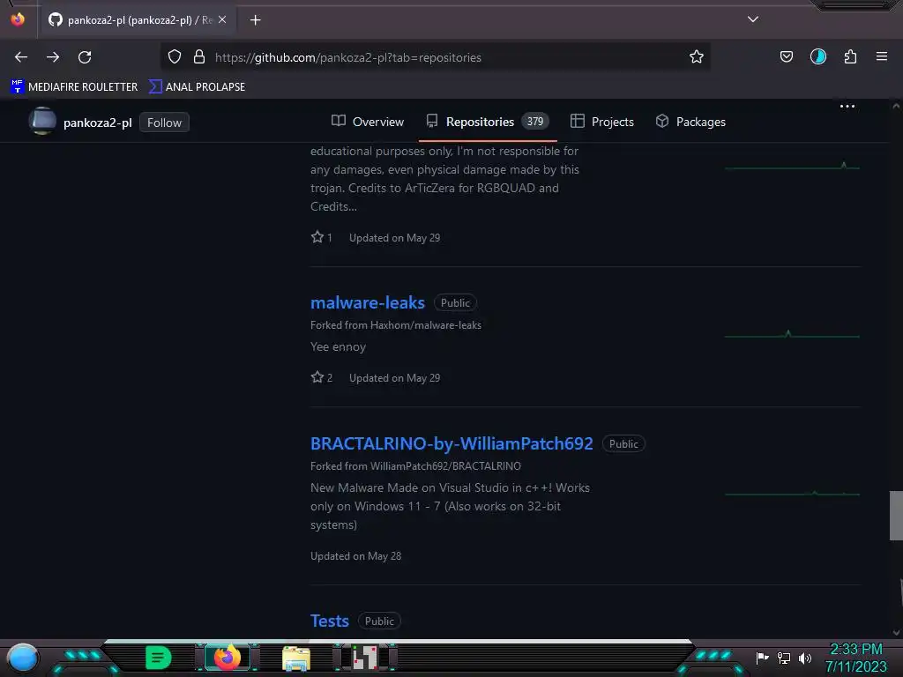903x677 pixels.
Task: Go forward with the browser forward arrow
Action: tap(53, 57)
